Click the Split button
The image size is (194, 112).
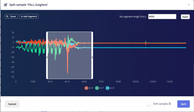click(x=183, y=104)
